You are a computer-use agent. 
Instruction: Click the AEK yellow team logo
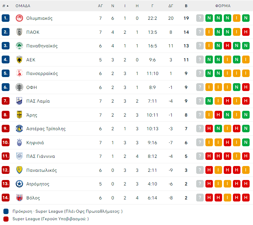[19, 60]
